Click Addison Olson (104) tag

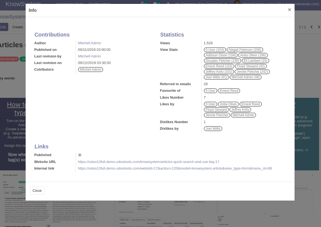coord(220,55)
